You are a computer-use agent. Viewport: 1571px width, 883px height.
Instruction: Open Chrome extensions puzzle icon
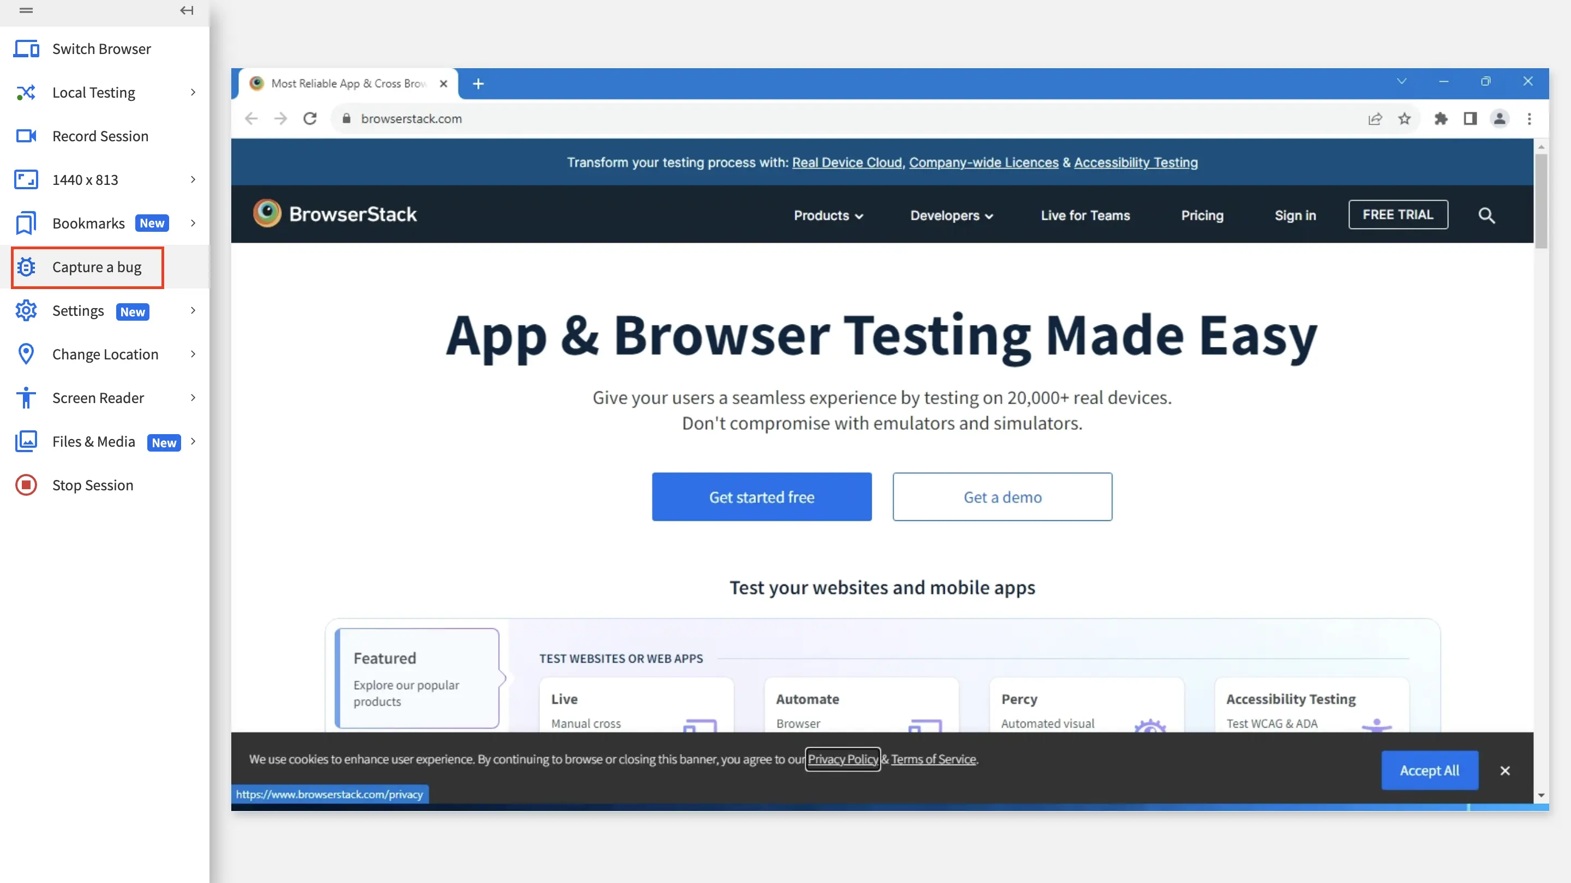pos(1441,119)
